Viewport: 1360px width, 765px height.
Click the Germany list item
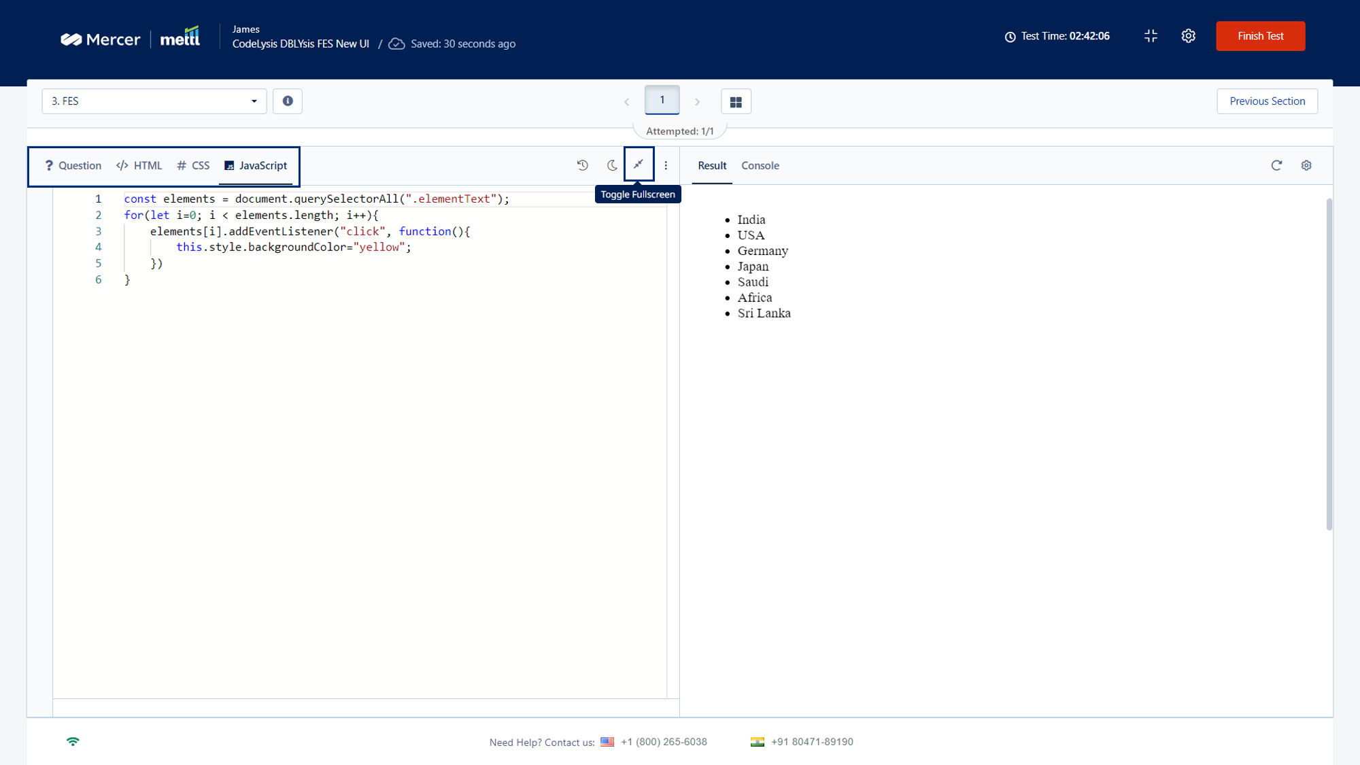pos(763,251)
